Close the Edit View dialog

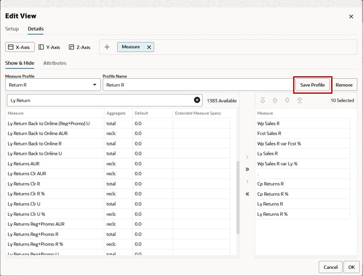(351, 16)
